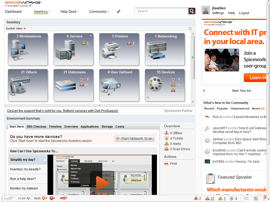Click the inventory panel scrollbar up arrow

193,34
